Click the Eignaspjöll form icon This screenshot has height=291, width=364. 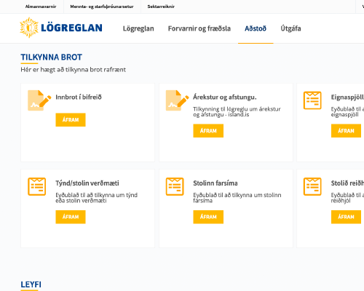click(312, 100)
